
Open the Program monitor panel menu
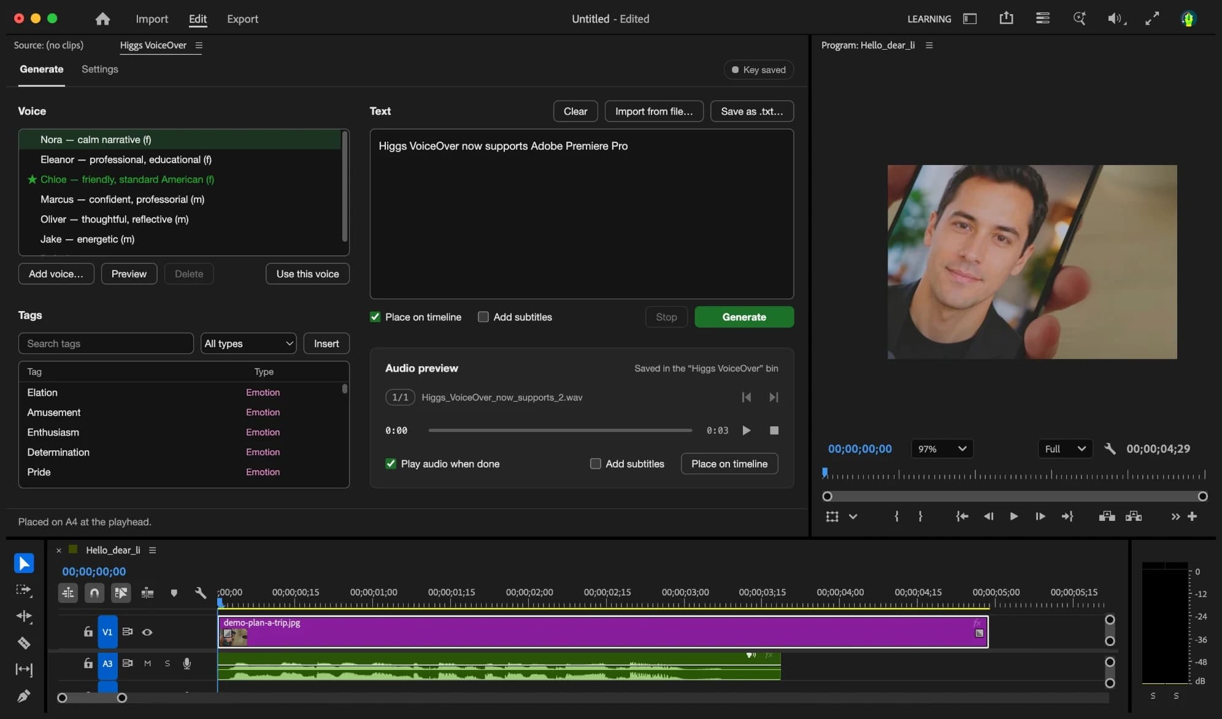pyautogui.click(x=929, y=45)
